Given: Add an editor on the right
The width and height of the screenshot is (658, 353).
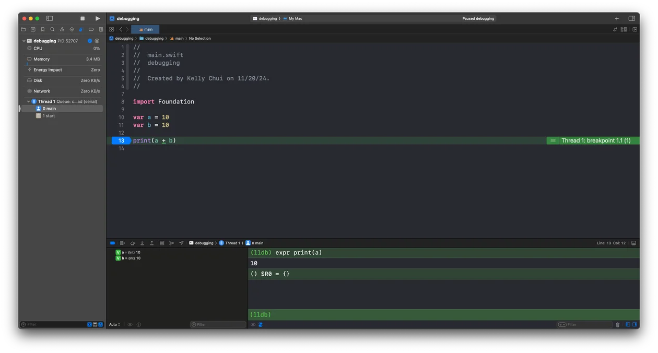Looking at the screenshot, I should (x=635, y=29).
